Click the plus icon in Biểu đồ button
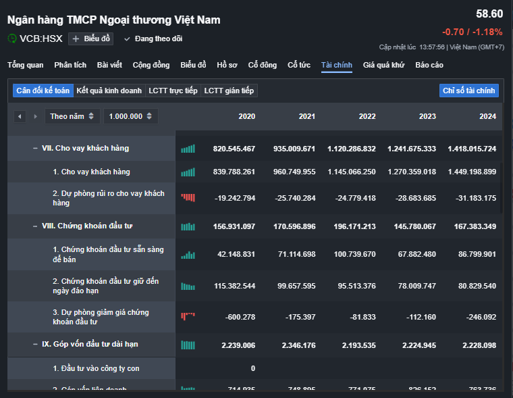The height and width of the screenshot is (398, 513). [76, 39]
